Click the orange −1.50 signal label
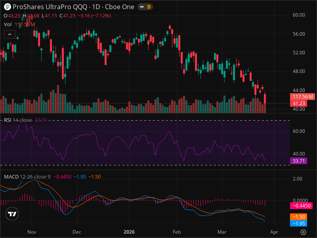The image size is (317, 238). [299, 217]
